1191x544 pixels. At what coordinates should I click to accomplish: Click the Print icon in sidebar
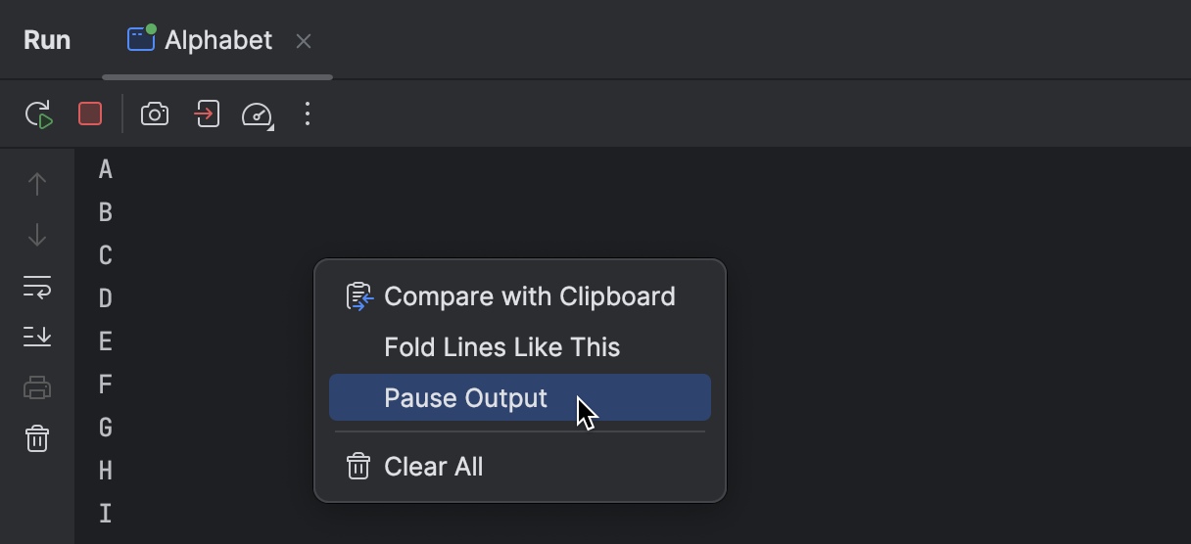click(x=37, y=387)
